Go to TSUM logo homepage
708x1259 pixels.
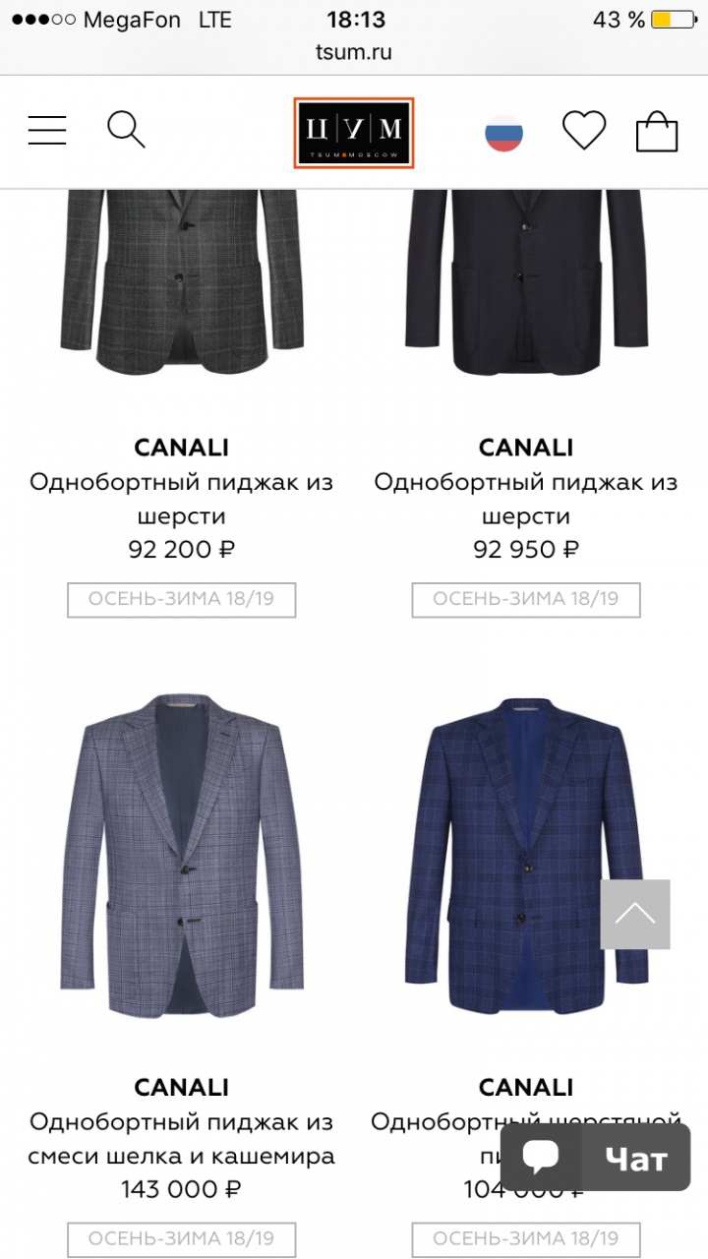[x=354, y=133]
